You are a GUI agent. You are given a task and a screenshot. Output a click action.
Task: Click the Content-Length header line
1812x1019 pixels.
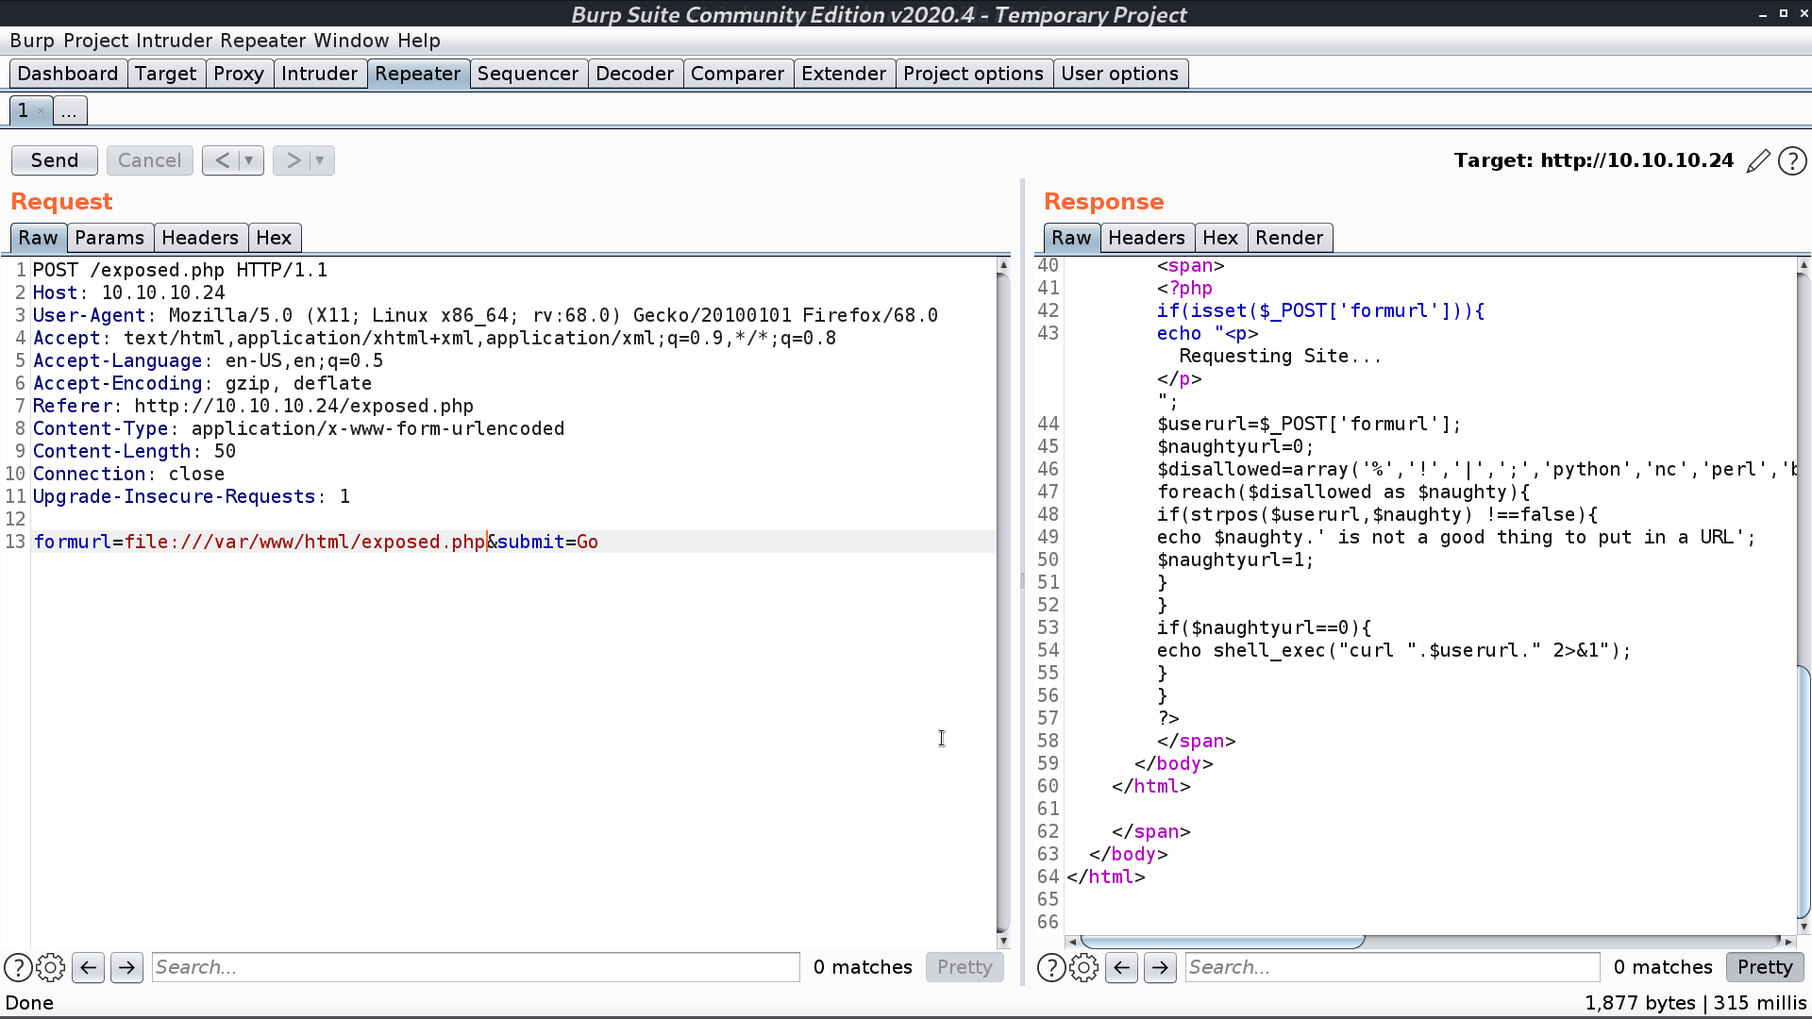[x=134, y=451]
